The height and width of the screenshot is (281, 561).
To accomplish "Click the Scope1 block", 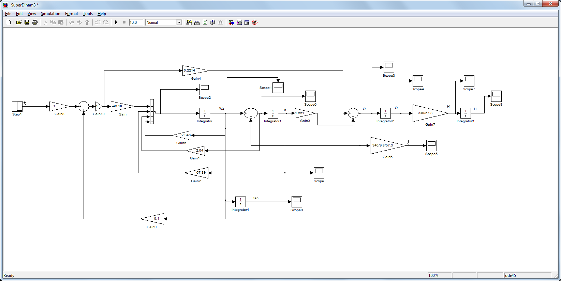I will click(x=278, y=88).
